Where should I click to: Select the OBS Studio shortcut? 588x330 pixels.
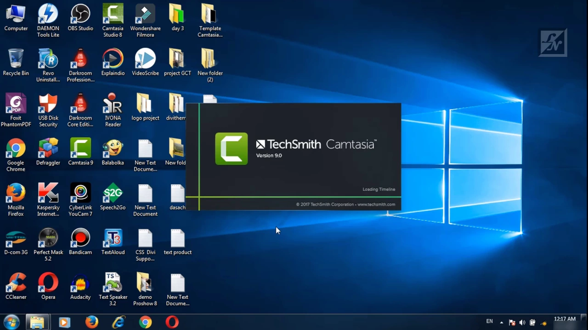[x=80, y=18]
